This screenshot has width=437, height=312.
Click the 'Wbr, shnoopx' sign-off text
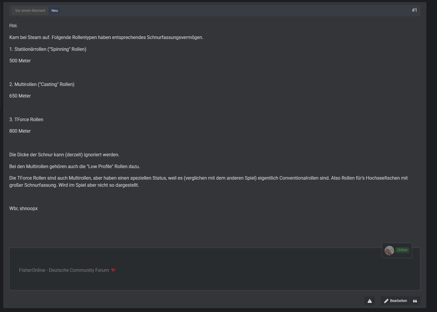point(23,209)
